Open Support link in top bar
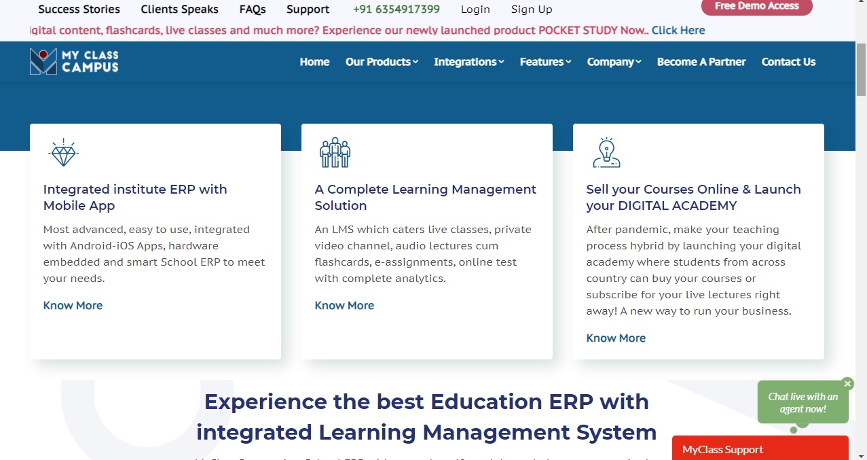 coord(308,10)
